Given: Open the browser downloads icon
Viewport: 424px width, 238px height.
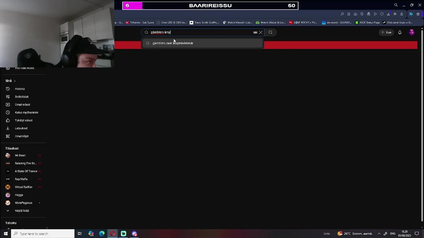Looking at the screenshot, I should coord(389,14).
